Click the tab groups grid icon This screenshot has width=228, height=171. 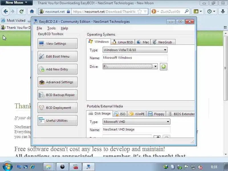click(x=225, y=27)
